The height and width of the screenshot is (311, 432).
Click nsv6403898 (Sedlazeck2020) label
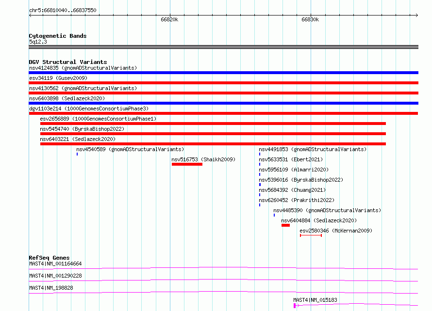(x=67, y=98)
